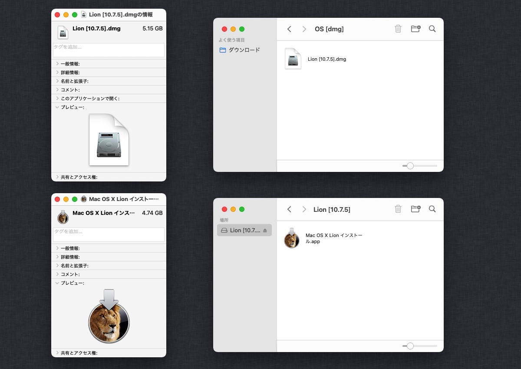Click the Mac OS X Lion インストール.app file name
Viewport: 521px width, 369px height.
coord(334,238)
